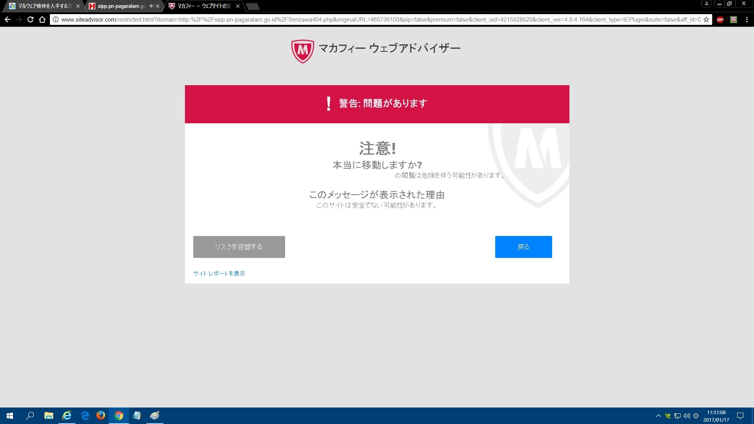The image size is (754, 424).
Task: Select the URL in the address bar
Action: [380, 19]
